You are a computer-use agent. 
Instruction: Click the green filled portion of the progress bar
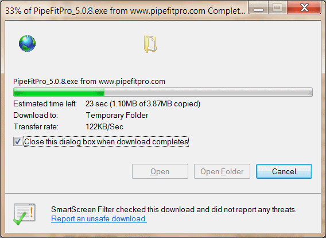coord(59,92)
